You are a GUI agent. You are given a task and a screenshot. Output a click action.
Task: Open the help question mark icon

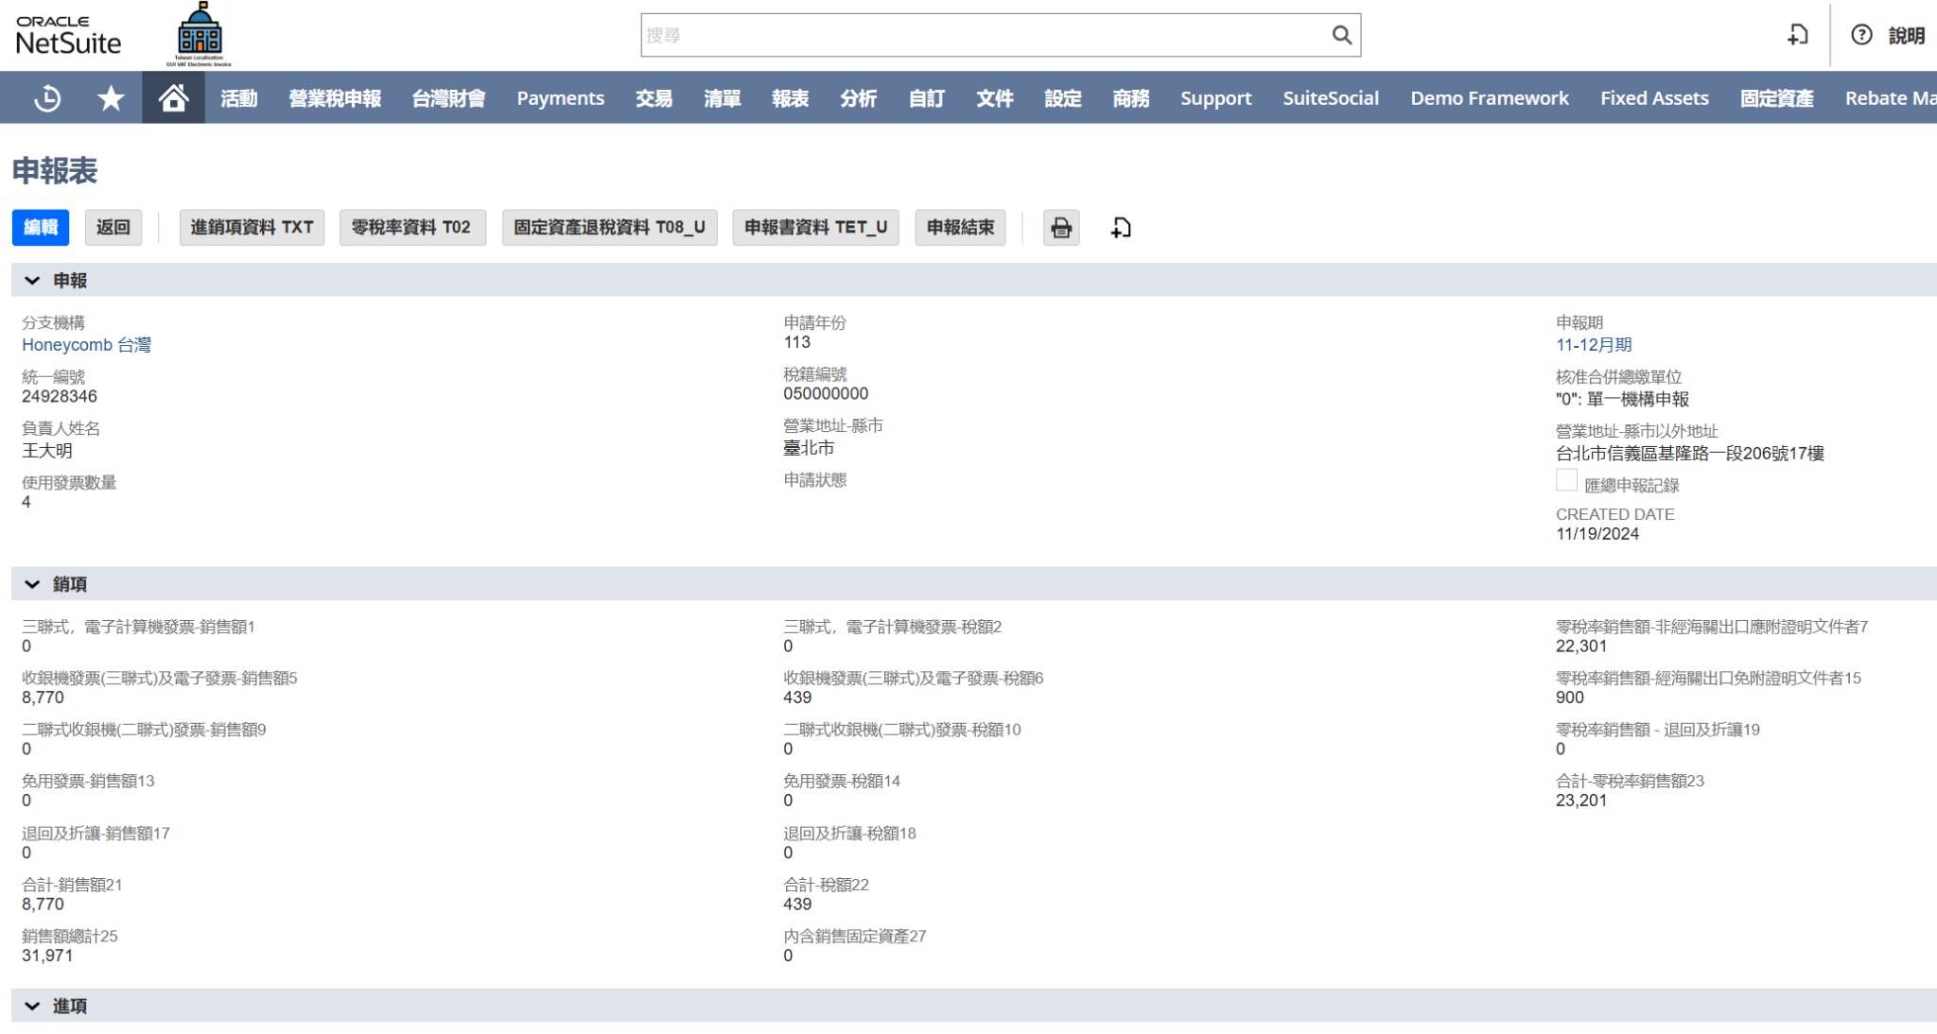tap(1861, 35)
